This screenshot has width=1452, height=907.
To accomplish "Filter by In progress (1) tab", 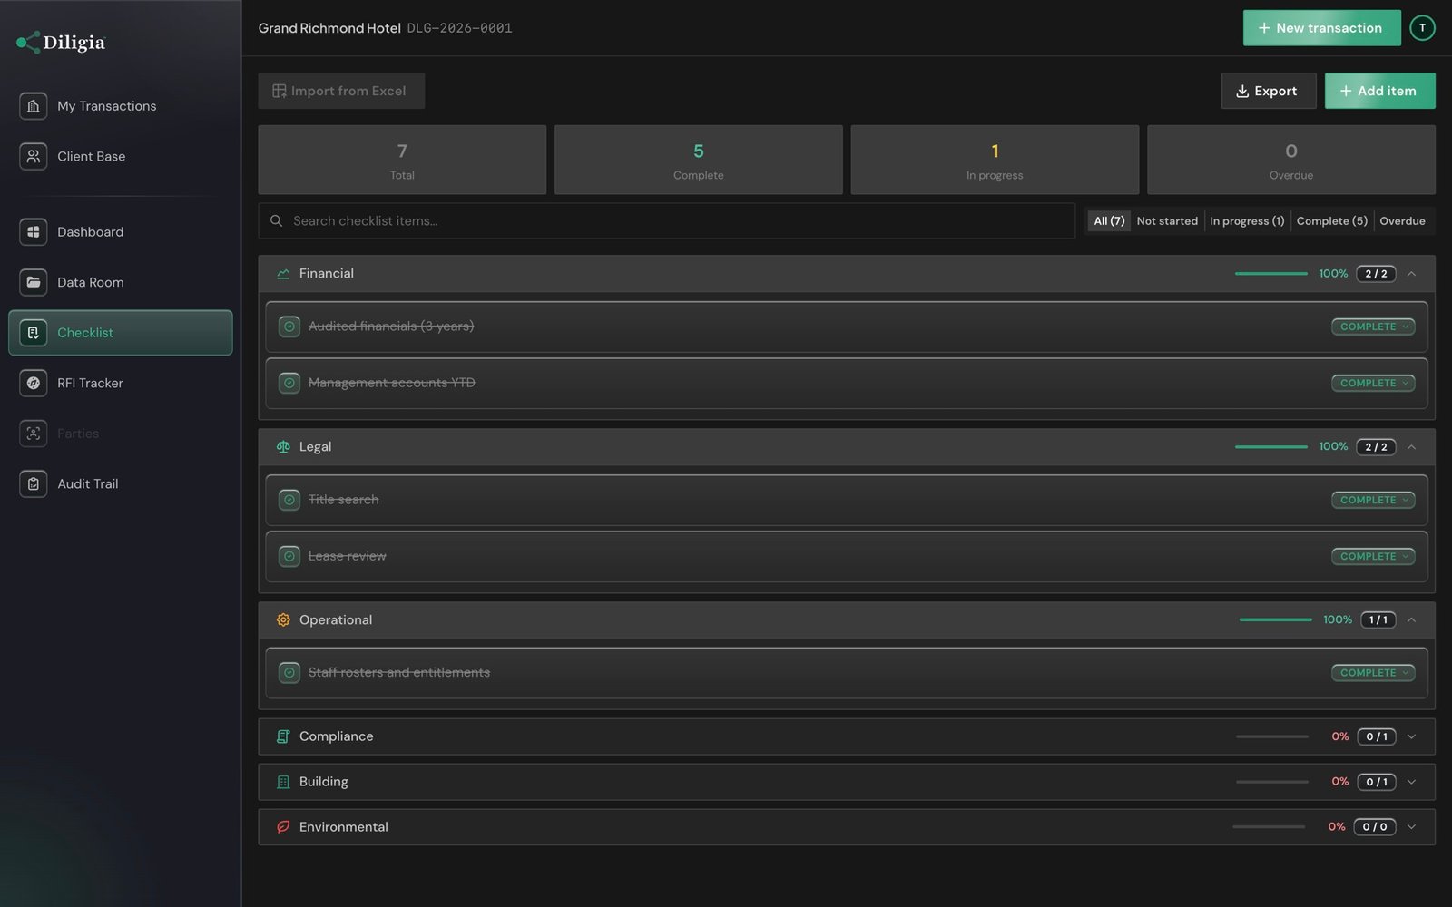I will pyautogui.click(x=1247, y=221).
